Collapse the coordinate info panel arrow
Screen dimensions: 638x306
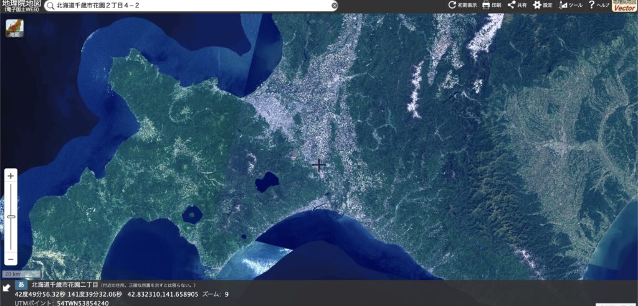coord(6,287)
